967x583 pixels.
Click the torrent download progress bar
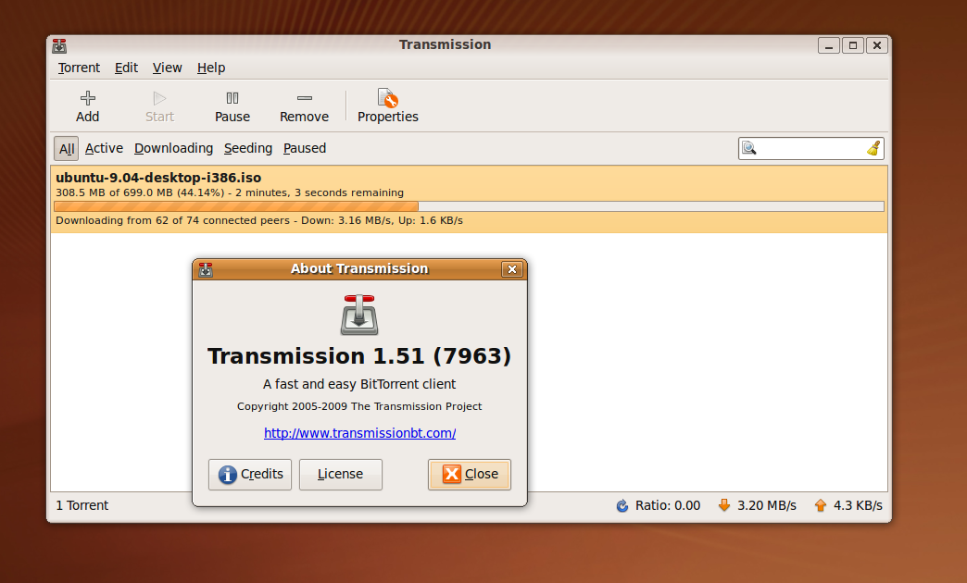[x=469, y=206]
